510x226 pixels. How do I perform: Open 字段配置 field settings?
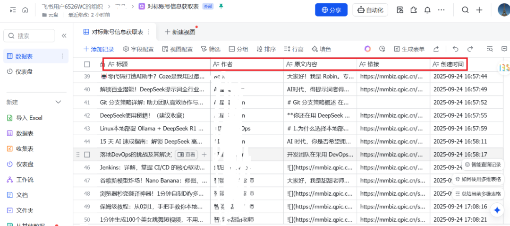(x=138, y=49)
